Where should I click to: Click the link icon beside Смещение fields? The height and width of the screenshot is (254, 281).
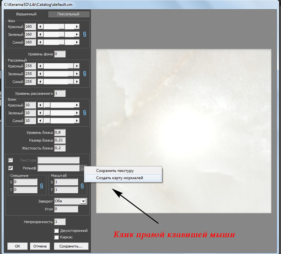point(42,186)
